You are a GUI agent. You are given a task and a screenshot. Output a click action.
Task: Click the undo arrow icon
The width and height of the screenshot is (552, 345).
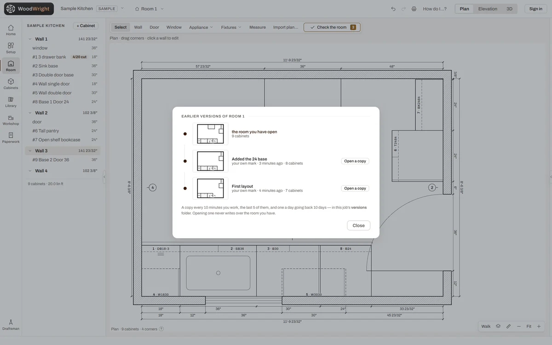393,9
